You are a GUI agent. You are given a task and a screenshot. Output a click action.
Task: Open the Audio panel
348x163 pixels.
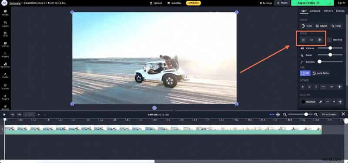click(5, 75)
